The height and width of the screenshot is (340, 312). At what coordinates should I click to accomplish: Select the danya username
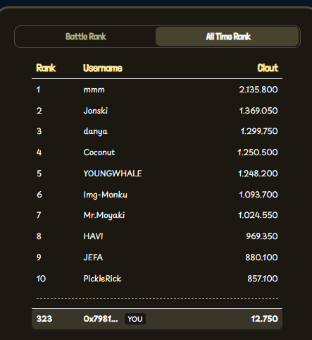pyautogui.click(x=95, y=131)
